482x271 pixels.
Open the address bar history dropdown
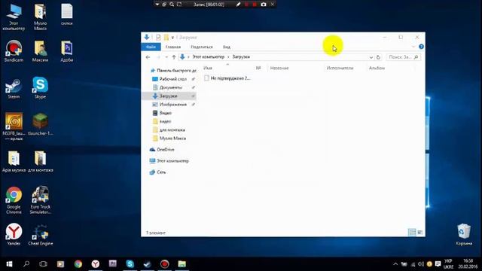371,57
